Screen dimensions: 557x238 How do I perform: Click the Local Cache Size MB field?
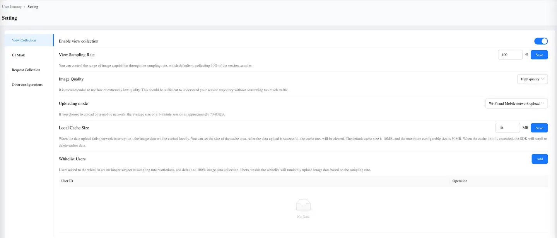click(507, 128)
